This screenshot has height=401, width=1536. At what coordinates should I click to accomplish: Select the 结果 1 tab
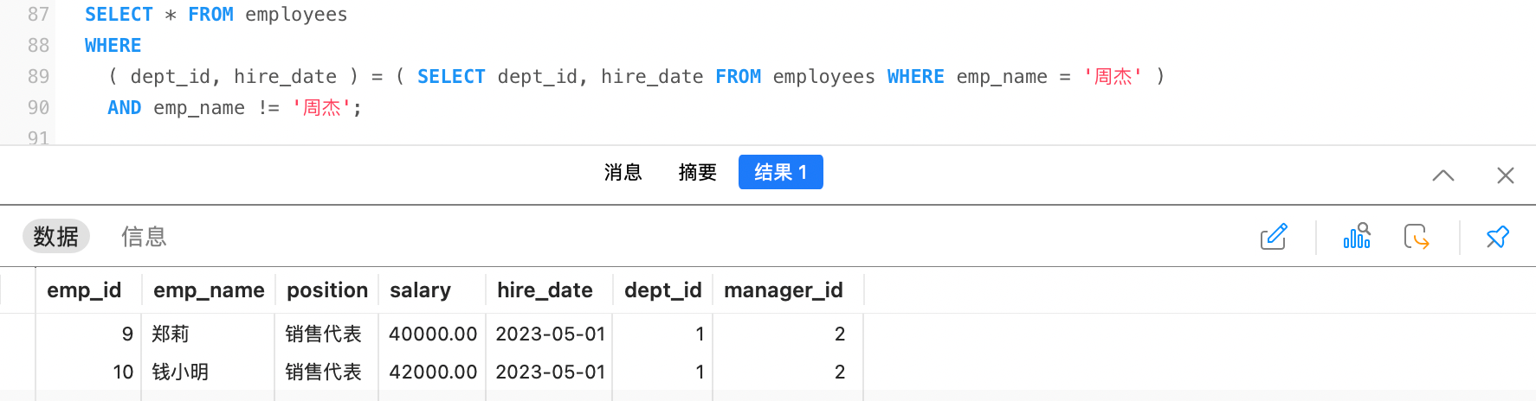tap(781, 172)
